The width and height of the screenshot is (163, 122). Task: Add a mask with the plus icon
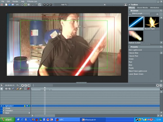click(x=29, y=113)
